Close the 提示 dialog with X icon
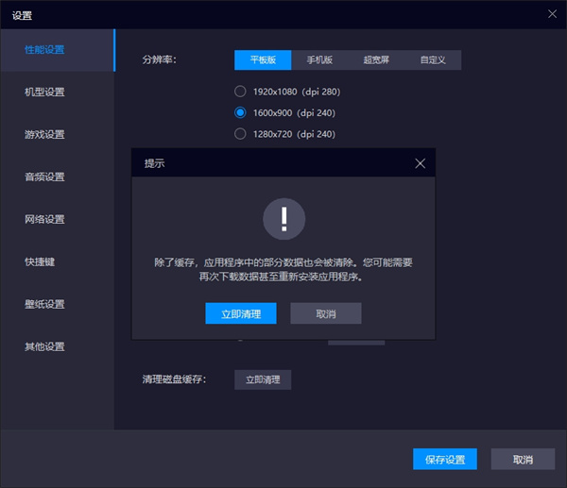Viewport: 567px width, 488px height. point(421,163)
